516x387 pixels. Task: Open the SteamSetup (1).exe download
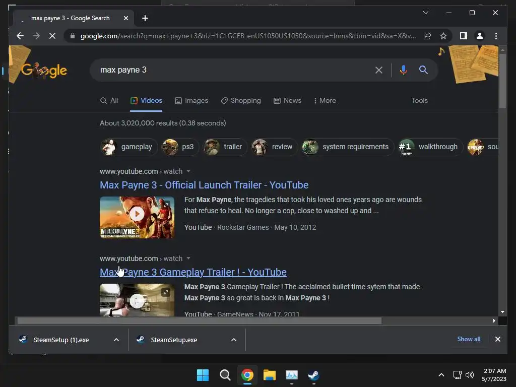(61, 340)
